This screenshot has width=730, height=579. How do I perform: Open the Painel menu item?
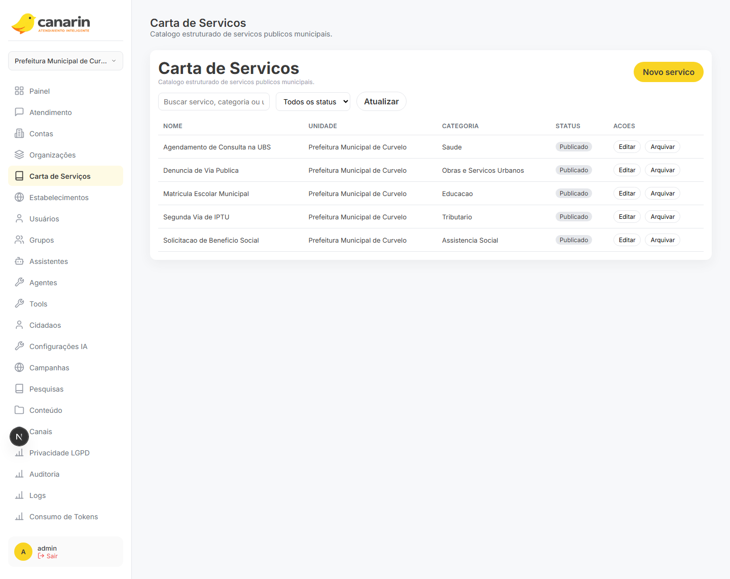tap(65, 91)
